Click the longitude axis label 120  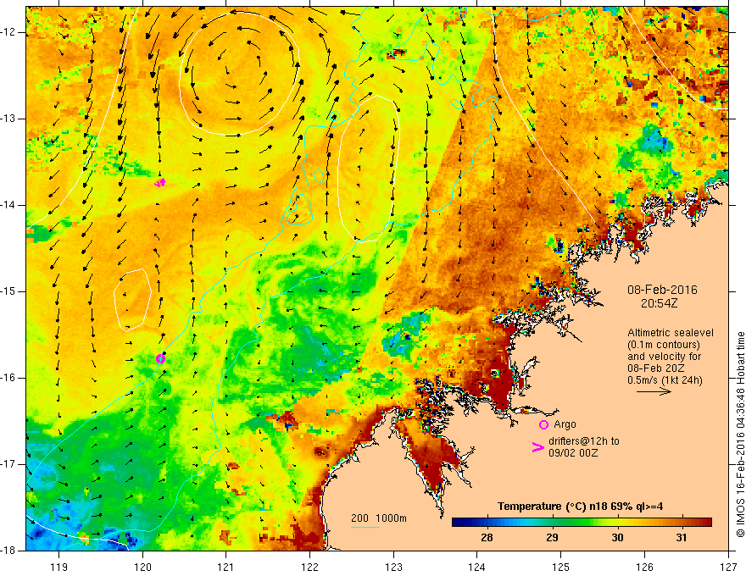pos(142,567)
